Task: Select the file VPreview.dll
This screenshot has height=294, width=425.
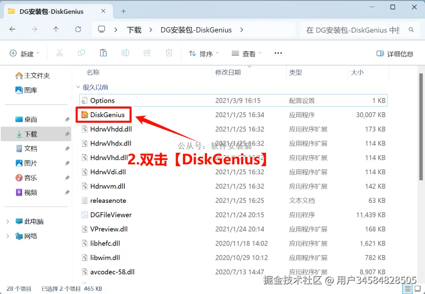Action: (109, 229)
